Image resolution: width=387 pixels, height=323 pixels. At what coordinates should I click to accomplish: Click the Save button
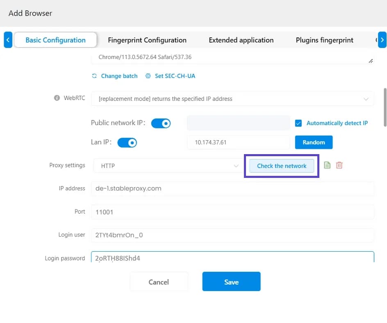231,282
